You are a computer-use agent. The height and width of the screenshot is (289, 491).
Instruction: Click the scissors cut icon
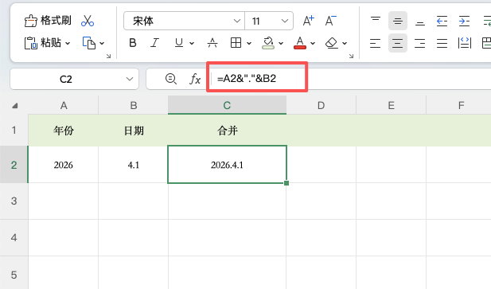[x=88, y=21]
